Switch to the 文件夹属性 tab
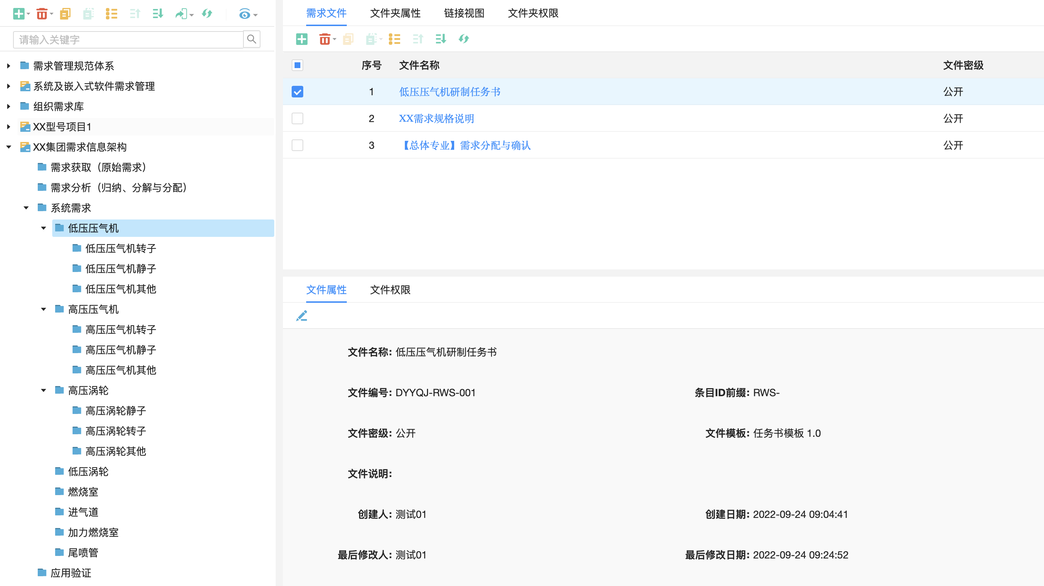Viewport: 1044px width, 586px height. [x=395, y=13]
